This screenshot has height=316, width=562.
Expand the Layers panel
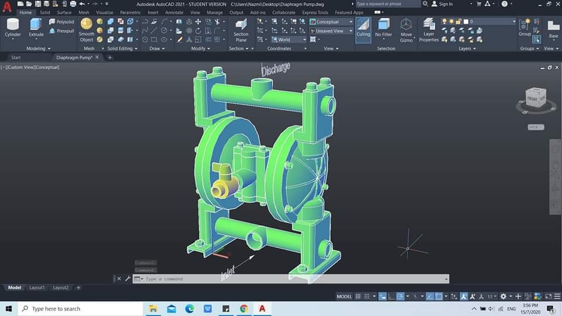467,49
